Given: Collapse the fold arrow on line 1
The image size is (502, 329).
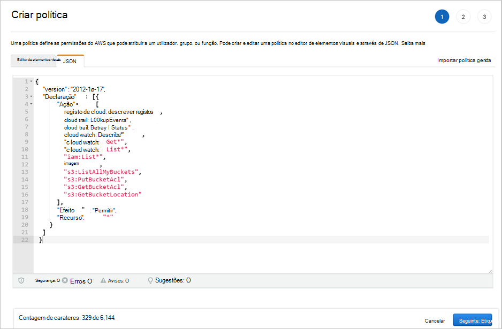Looking at the screenshot, I should pos(32,81).
